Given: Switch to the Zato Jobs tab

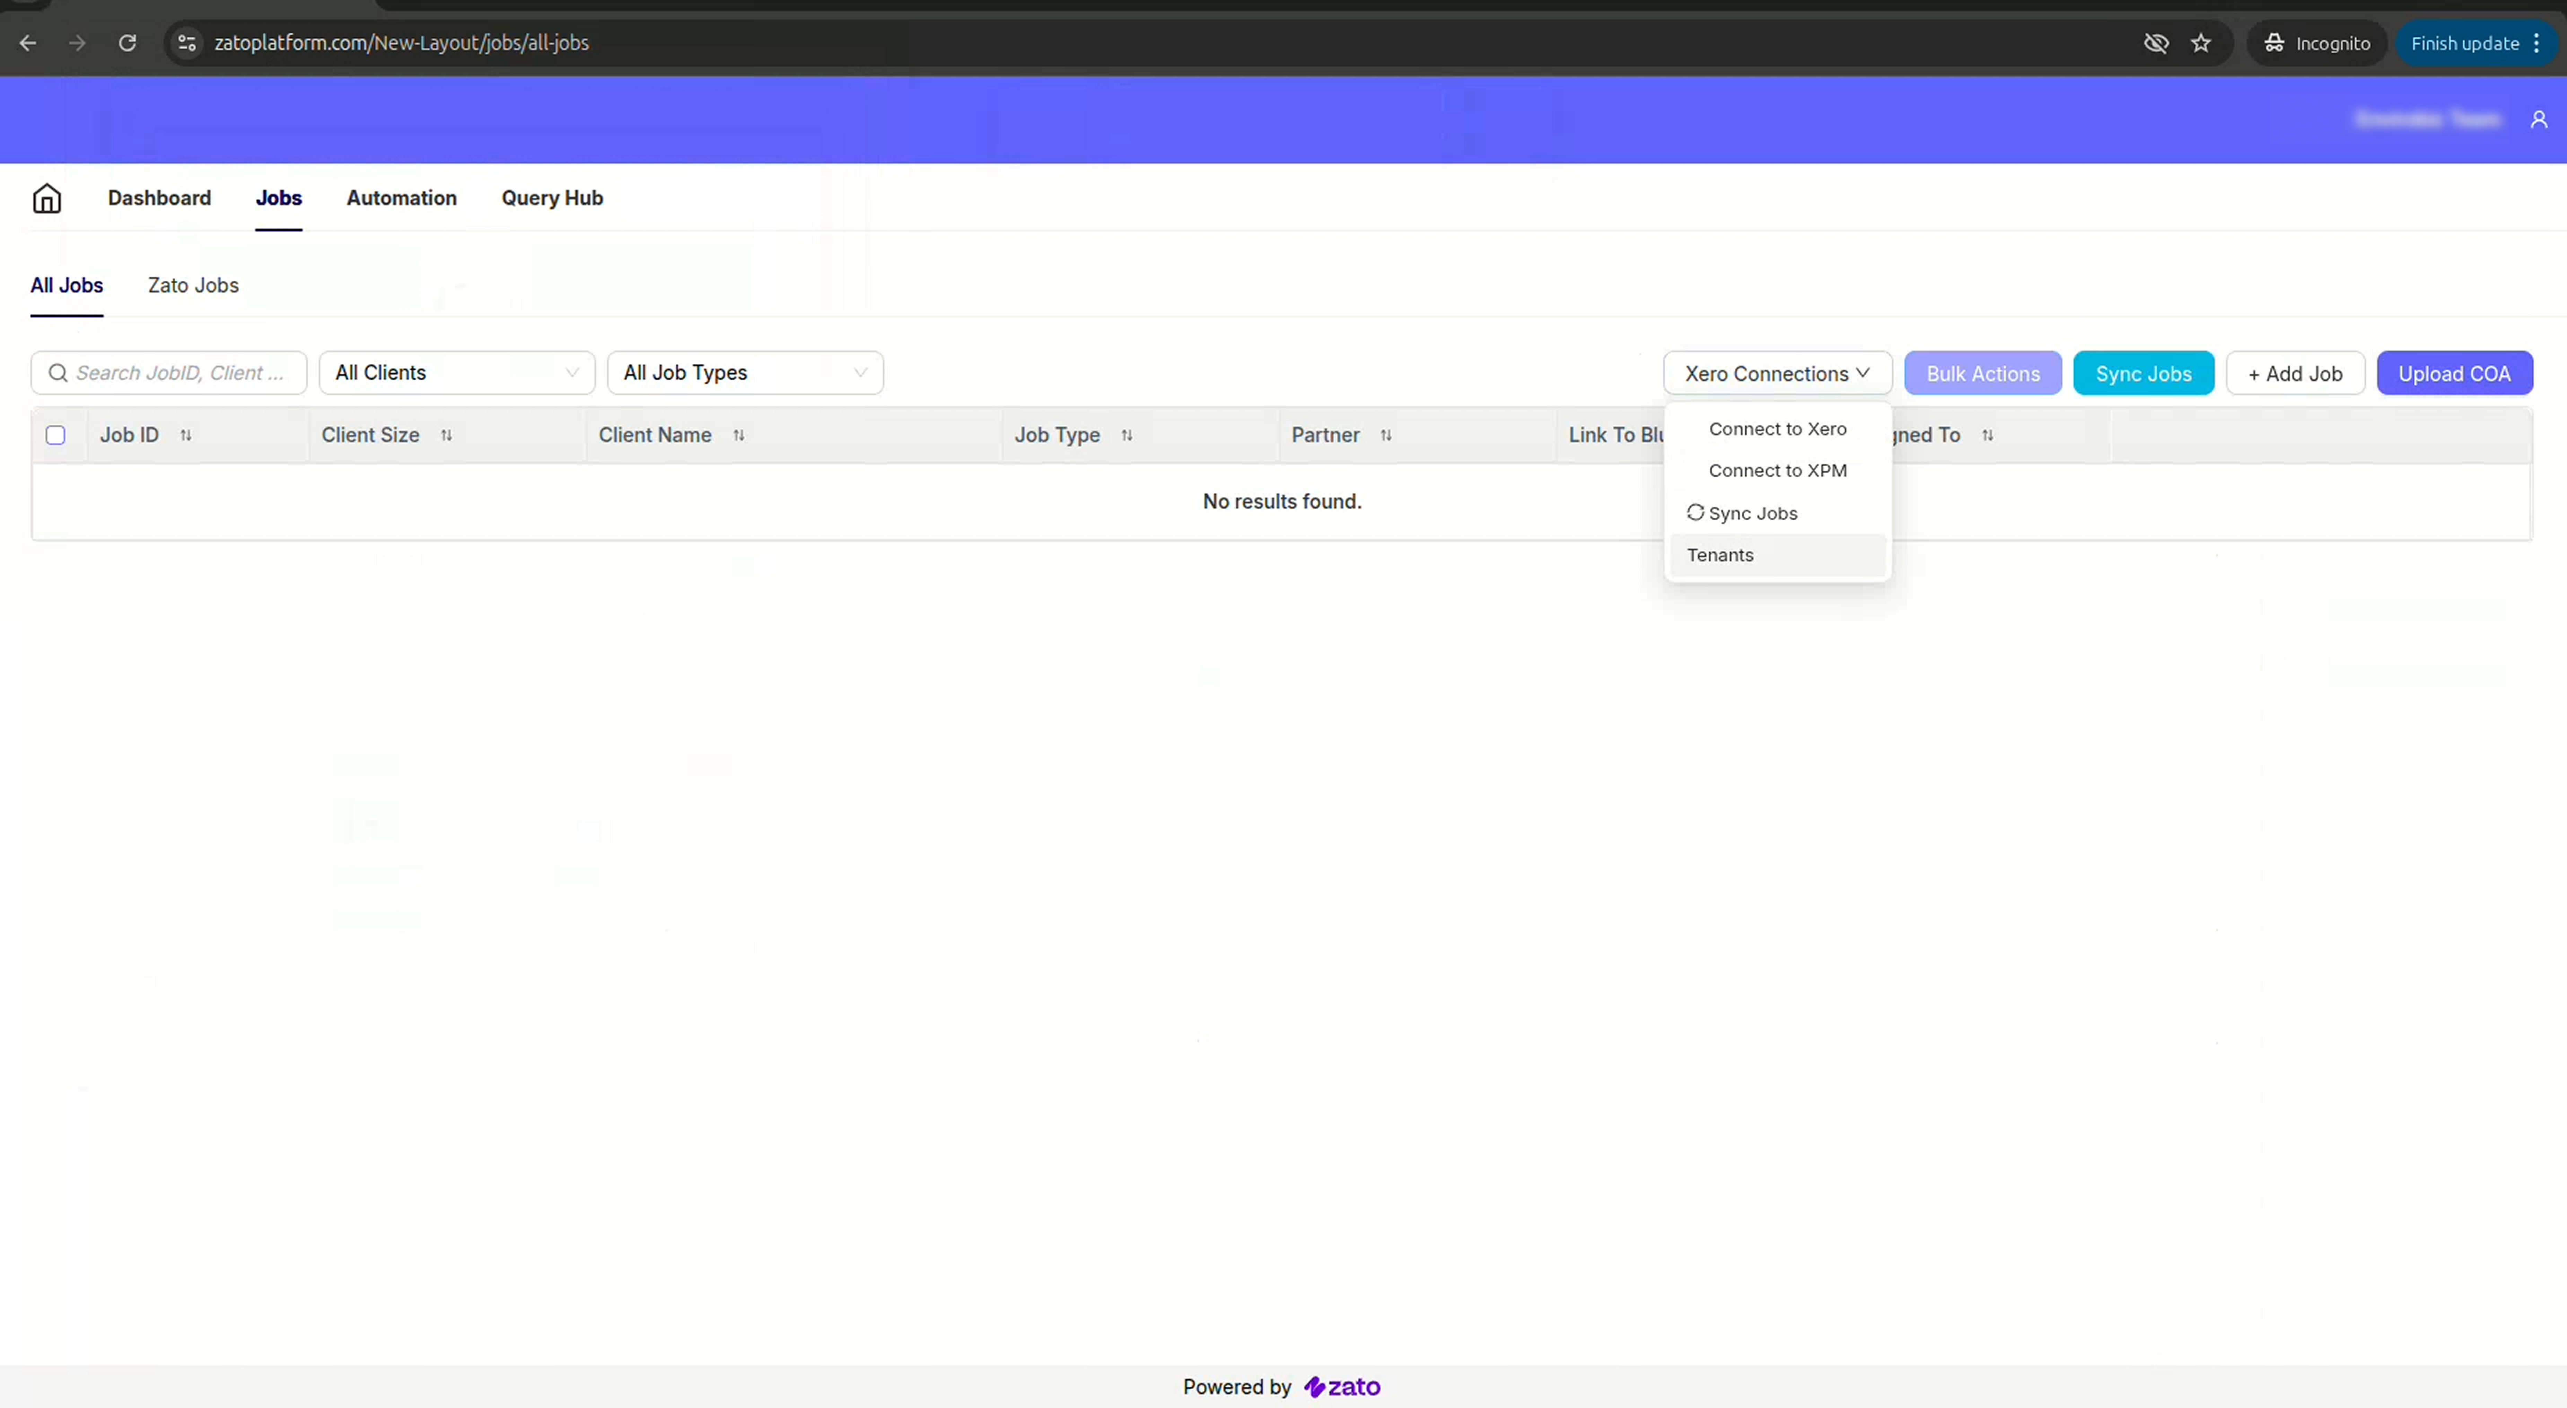Looking at the screenshot, I should click(193, 285).
